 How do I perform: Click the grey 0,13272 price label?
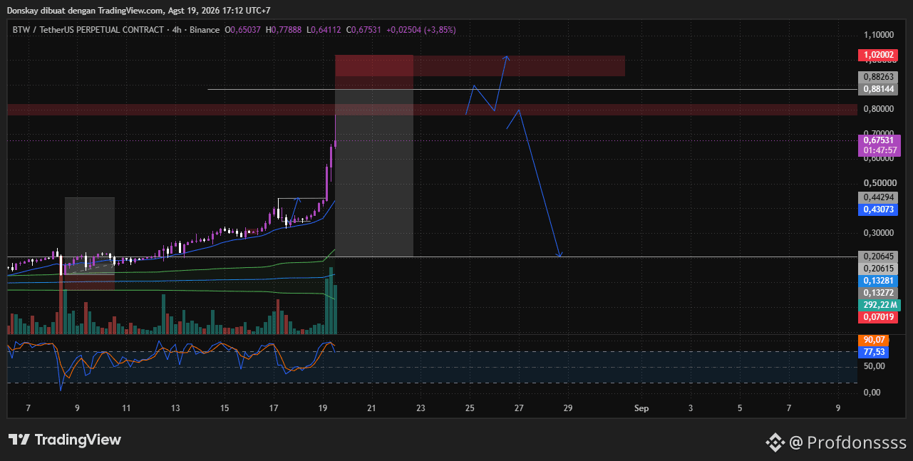(879, 293)
